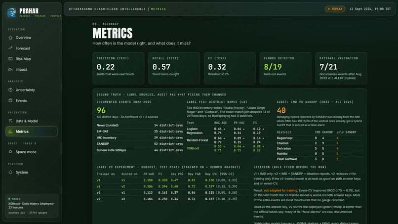The image size is (398, 224).
Task: Click the Bageshwar district row
Action: 320,138
